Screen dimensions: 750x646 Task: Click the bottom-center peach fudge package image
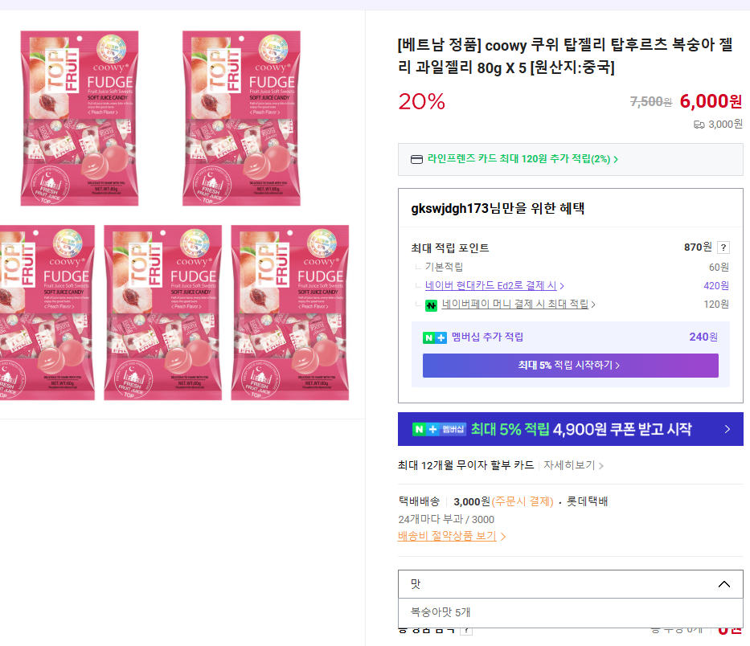coord(165,312)
